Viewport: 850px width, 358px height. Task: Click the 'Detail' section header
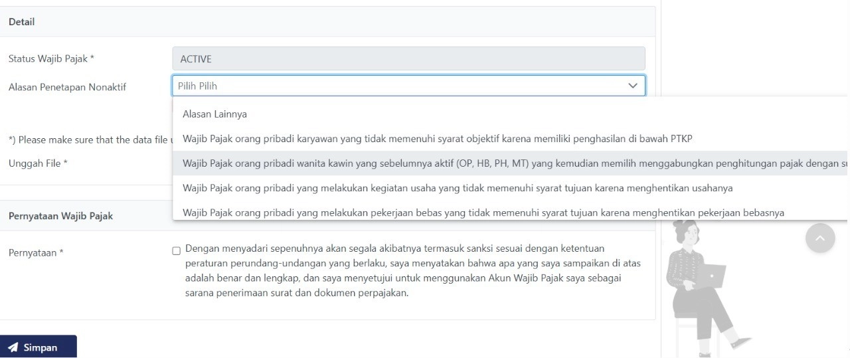[21, 22]
